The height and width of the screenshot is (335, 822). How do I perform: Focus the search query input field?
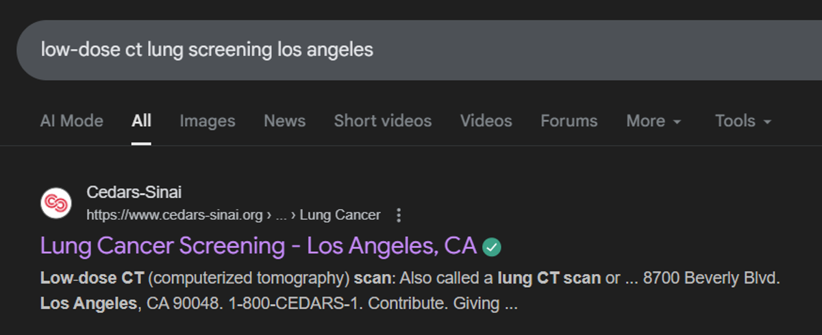342,50
